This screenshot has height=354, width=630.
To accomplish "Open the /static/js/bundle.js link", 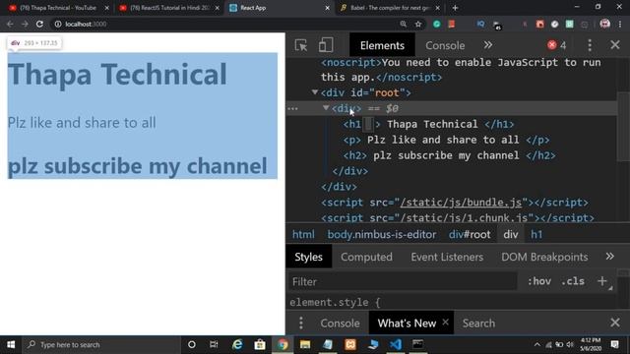I will pyautogui.click(x=461, y=203).
